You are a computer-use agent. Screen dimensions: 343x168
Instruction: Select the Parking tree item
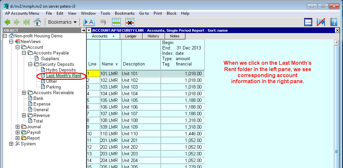pyautogui.click(x=53, y=87)
